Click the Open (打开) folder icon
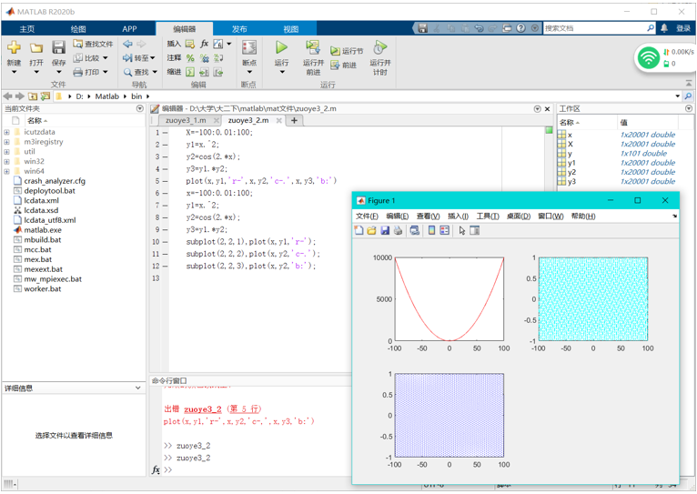Screen dimensions: 697x494 [x=36, y=47]
